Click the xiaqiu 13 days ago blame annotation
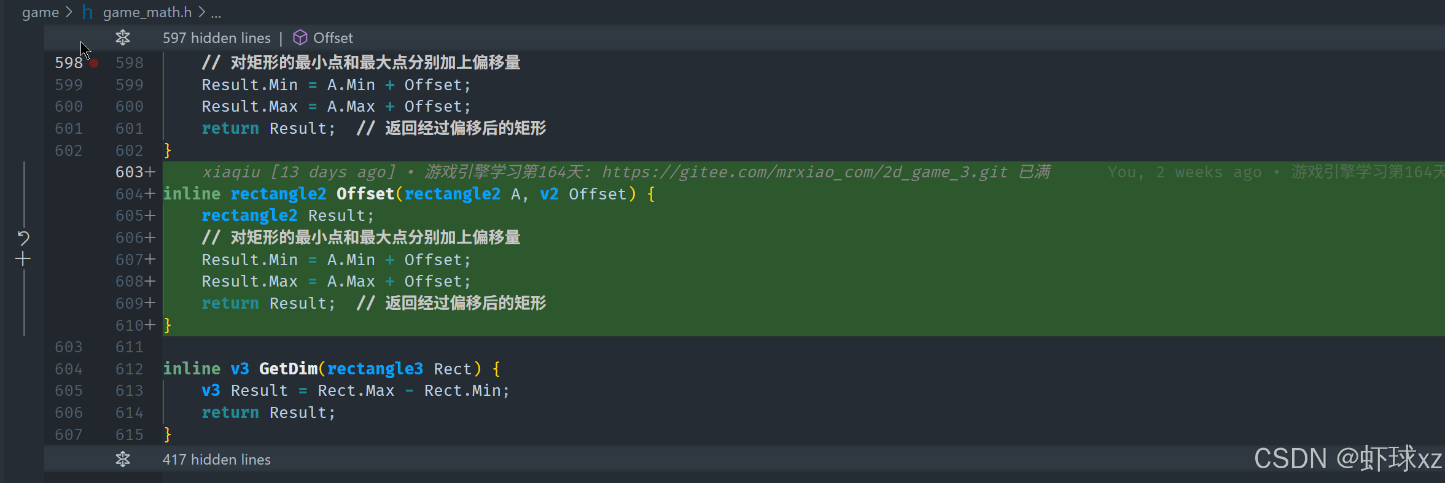The height and width of the screenshot is (483, 1445). 626,172
